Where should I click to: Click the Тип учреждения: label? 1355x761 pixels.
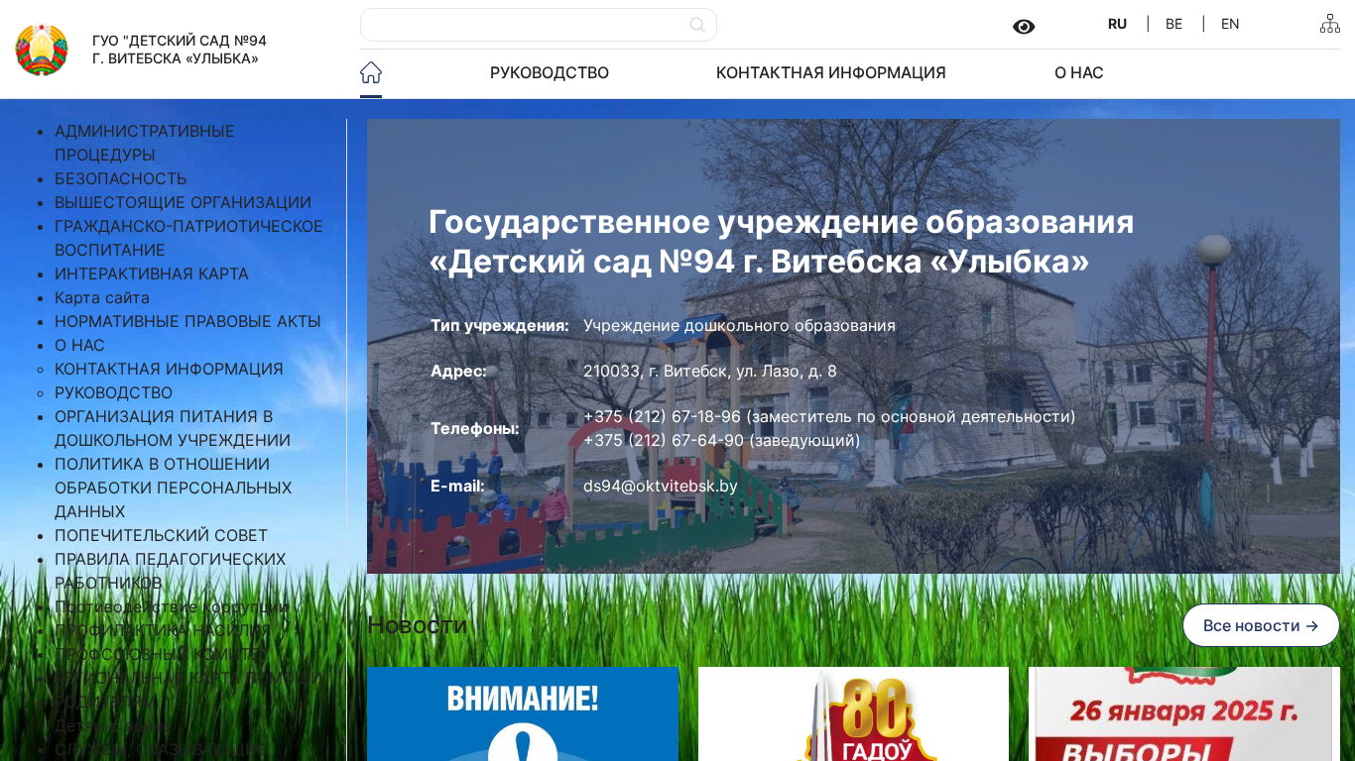(500, 325)
